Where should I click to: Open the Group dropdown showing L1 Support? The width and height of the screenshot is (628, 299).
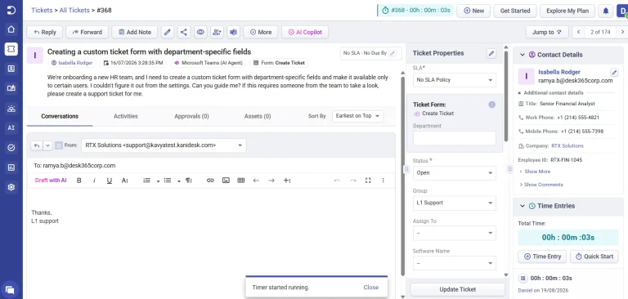coord(455,203)
